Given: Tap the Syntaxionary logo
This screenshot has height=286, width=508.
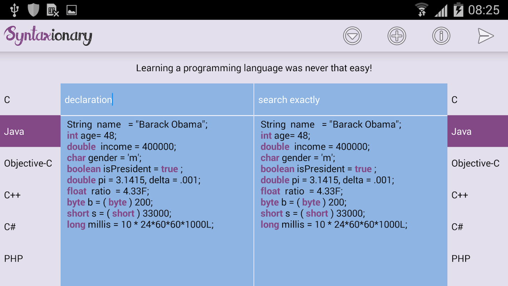Looking at the screenshot, I should pyautogui.click(x=48, y=36).
